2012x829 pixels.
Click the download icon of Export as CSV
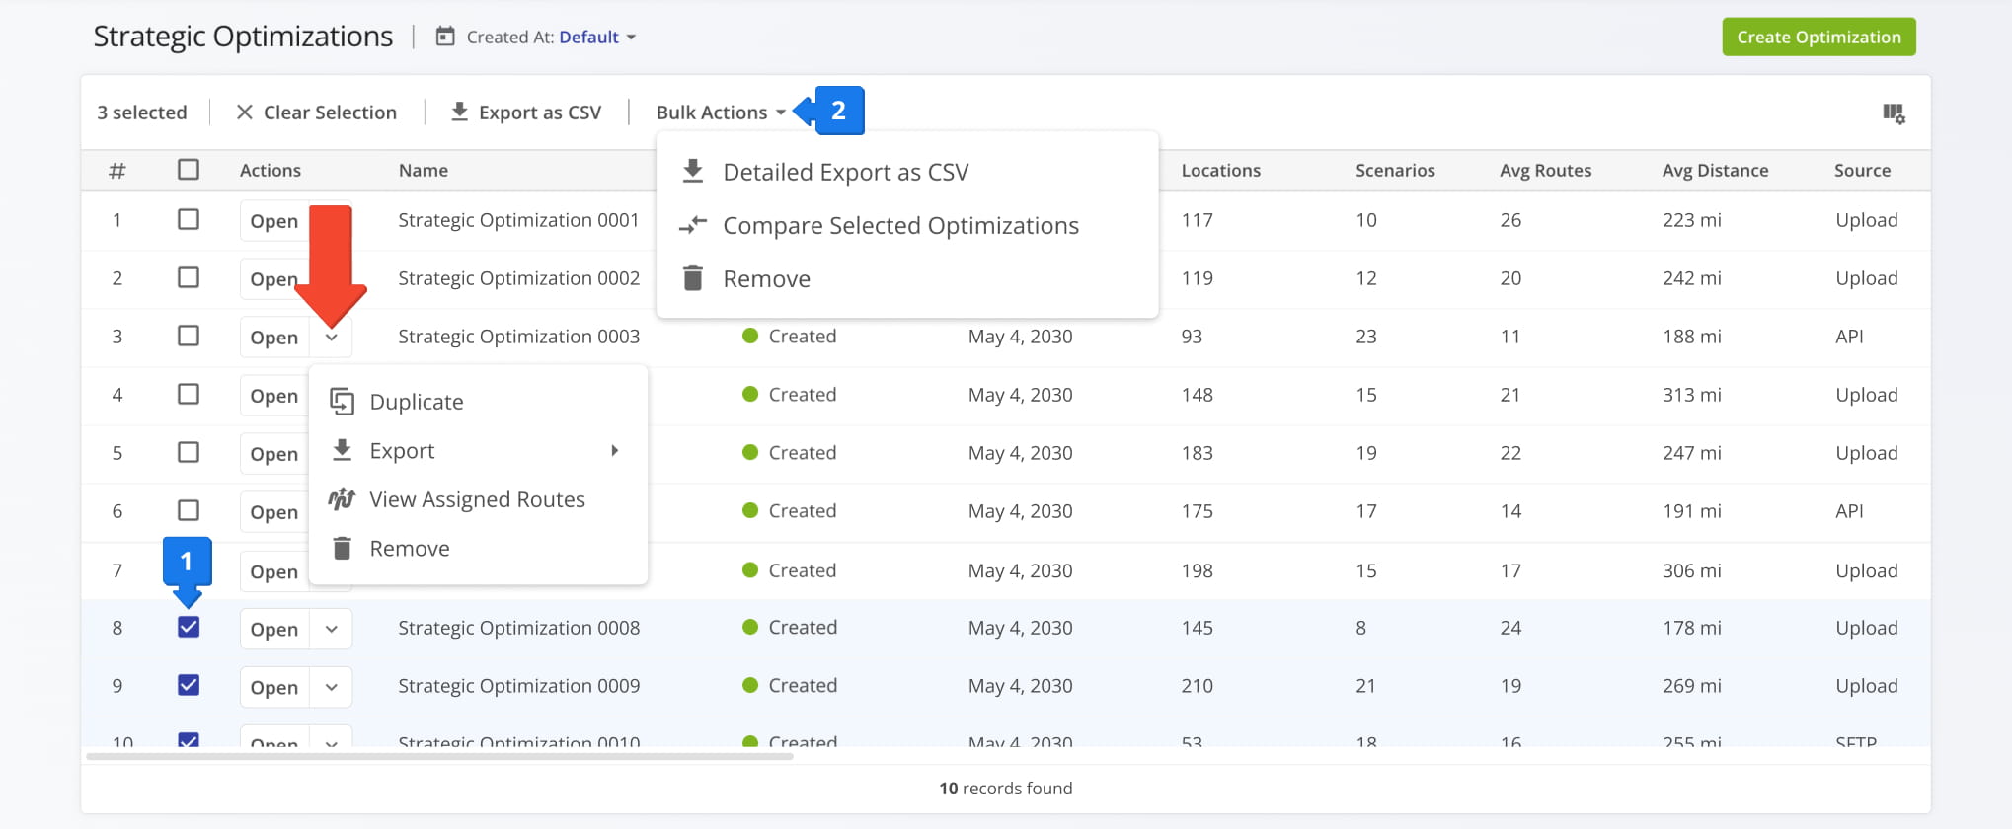tap(459, 112)
